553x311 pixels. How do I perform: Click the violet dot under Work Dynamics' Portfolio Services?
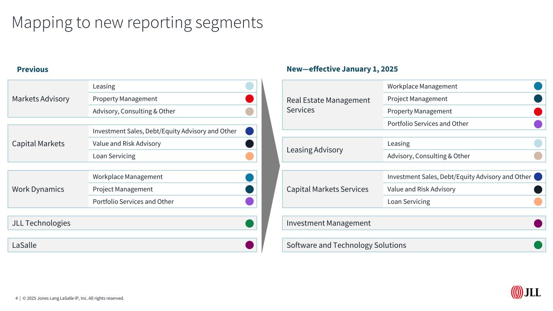[x=250, y=202]
